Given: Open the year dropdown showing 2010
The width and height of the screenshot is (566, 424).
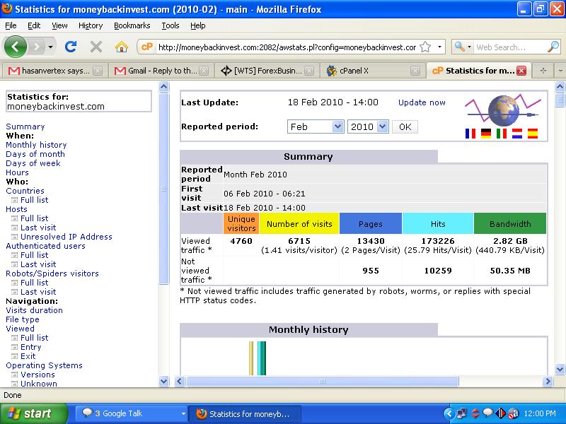Looking at the screenshot, I should [368, 126].
